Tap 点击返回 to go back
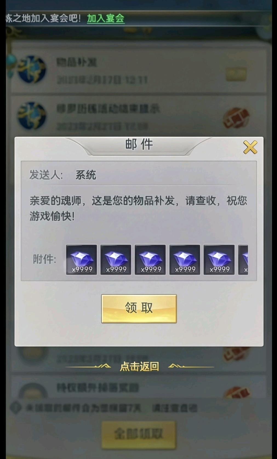 click(x=139, y=366)
